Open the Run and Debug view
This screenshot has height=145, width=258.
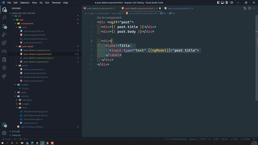pyautogui.click(x=4, y=35)
